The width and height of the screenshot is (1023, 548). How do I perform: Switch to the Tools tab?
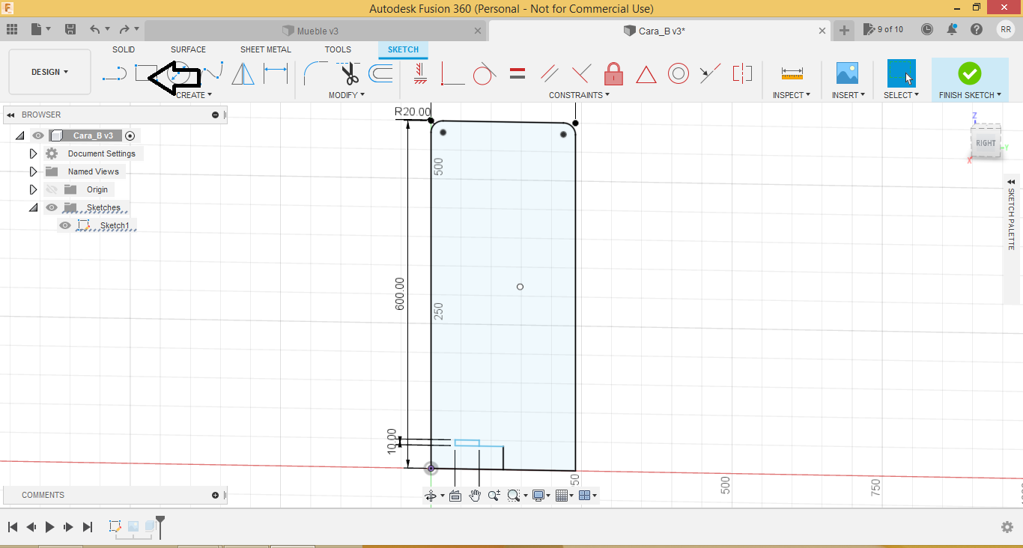(x=338, y=49)
